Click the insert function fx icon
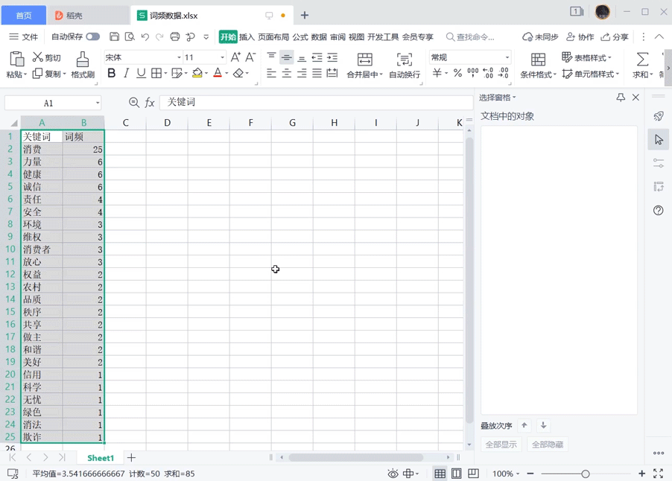 [150, 103]
